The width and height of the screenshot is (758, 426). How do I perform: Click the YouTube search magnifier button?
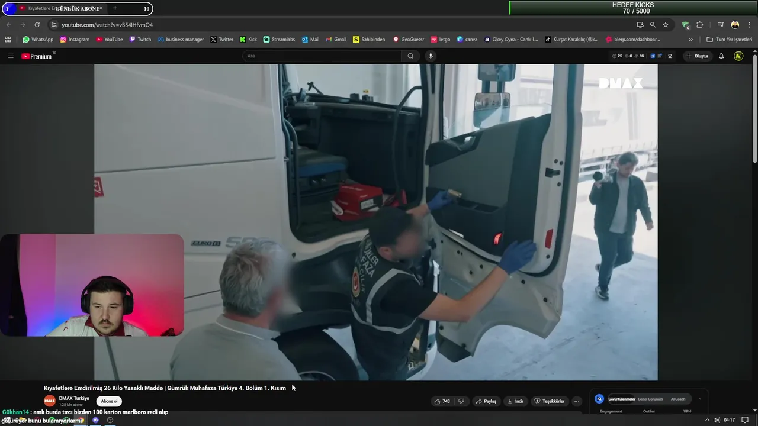click(x=410, y=56)
